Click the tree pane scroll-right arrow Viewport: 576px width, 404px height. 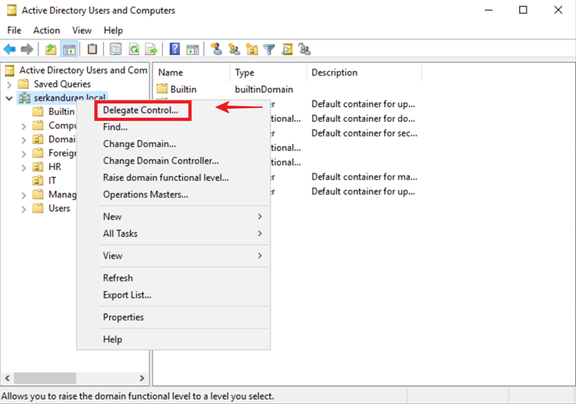(142, 378)
